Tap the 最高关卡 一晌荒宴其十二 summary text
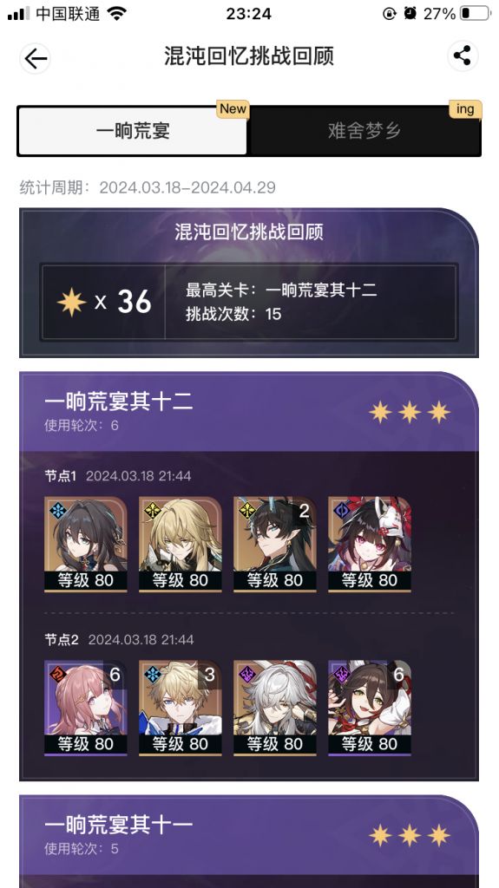The image size is (499, 888). (281, 291)
